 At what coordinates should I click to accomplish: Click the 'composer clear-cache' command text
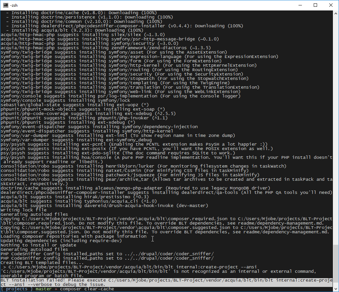[87, 289]
